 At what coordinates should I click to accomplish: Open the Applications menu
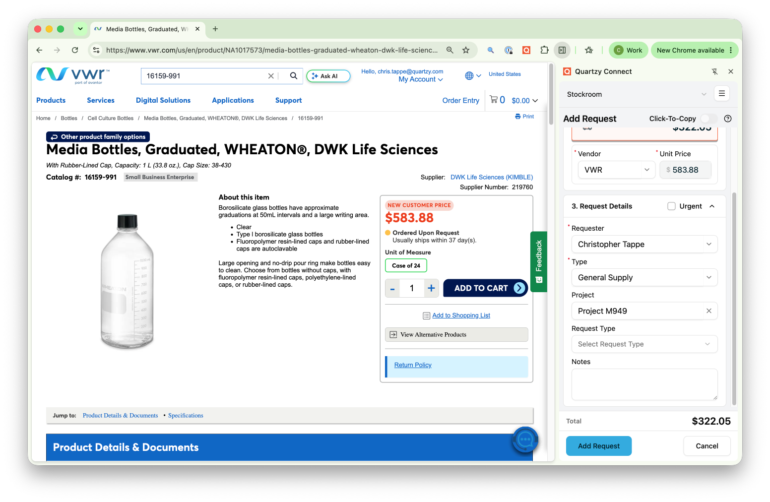(233, 100)
